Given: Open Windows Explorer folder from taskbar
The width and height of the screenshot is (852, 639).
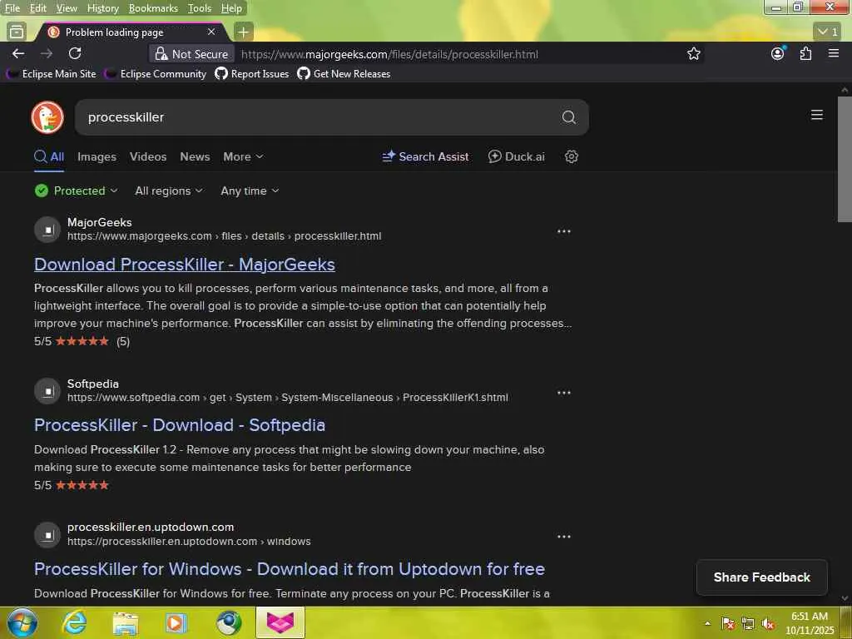Looking at the screenshot, I should 126,622.
